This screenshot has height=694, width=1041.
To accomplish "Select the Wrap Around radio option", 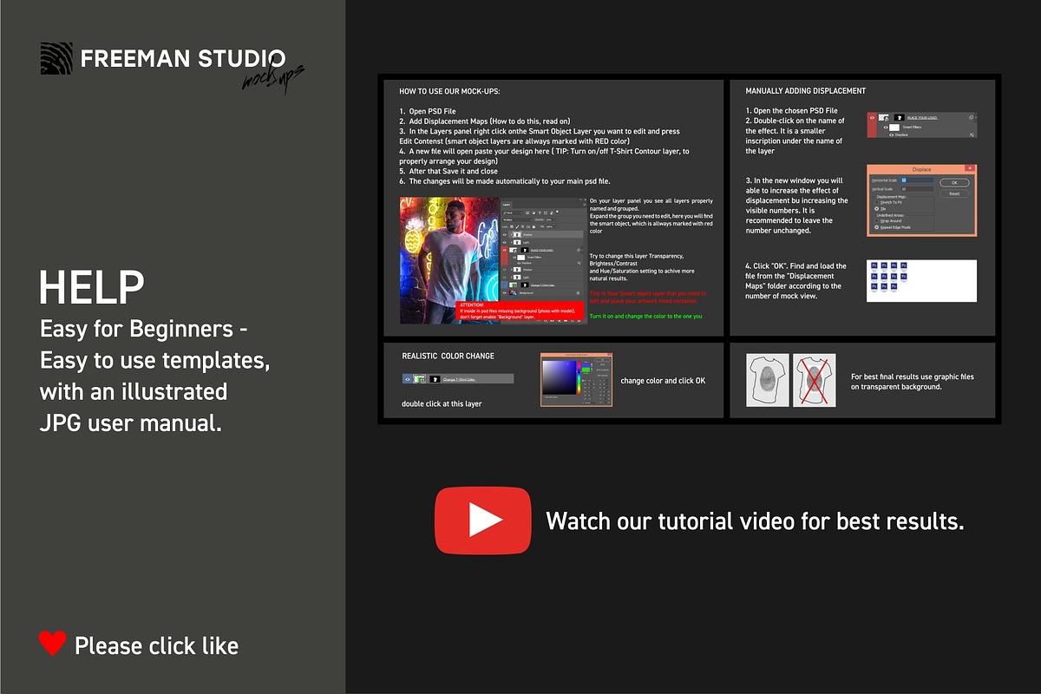I will pos(877,220).
